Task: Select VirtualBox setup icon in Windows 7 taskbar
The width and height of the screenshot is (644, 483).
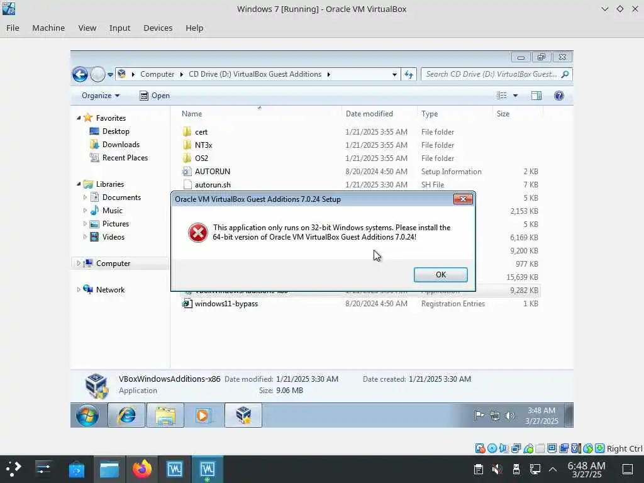Action: pos(243,415)
